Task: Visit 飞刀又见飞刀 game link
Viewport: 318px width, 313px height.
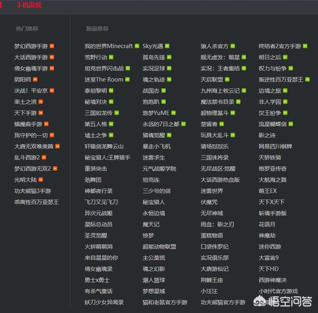Action: click(101, 202)
